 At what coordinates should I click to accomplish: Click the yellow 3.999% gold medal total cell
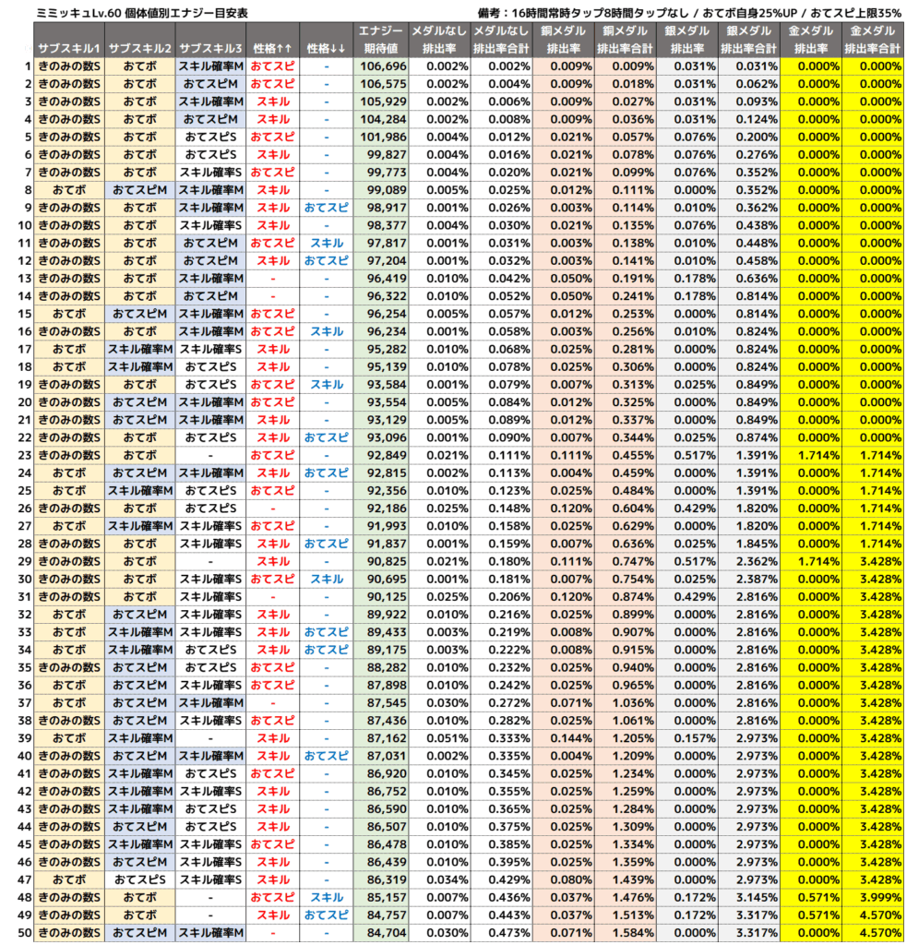click(873, 898)
